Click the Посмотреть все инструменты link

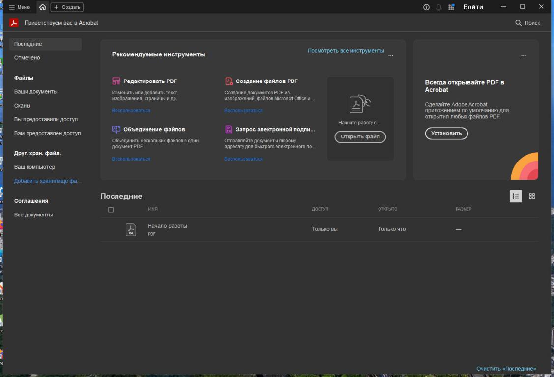346,51
